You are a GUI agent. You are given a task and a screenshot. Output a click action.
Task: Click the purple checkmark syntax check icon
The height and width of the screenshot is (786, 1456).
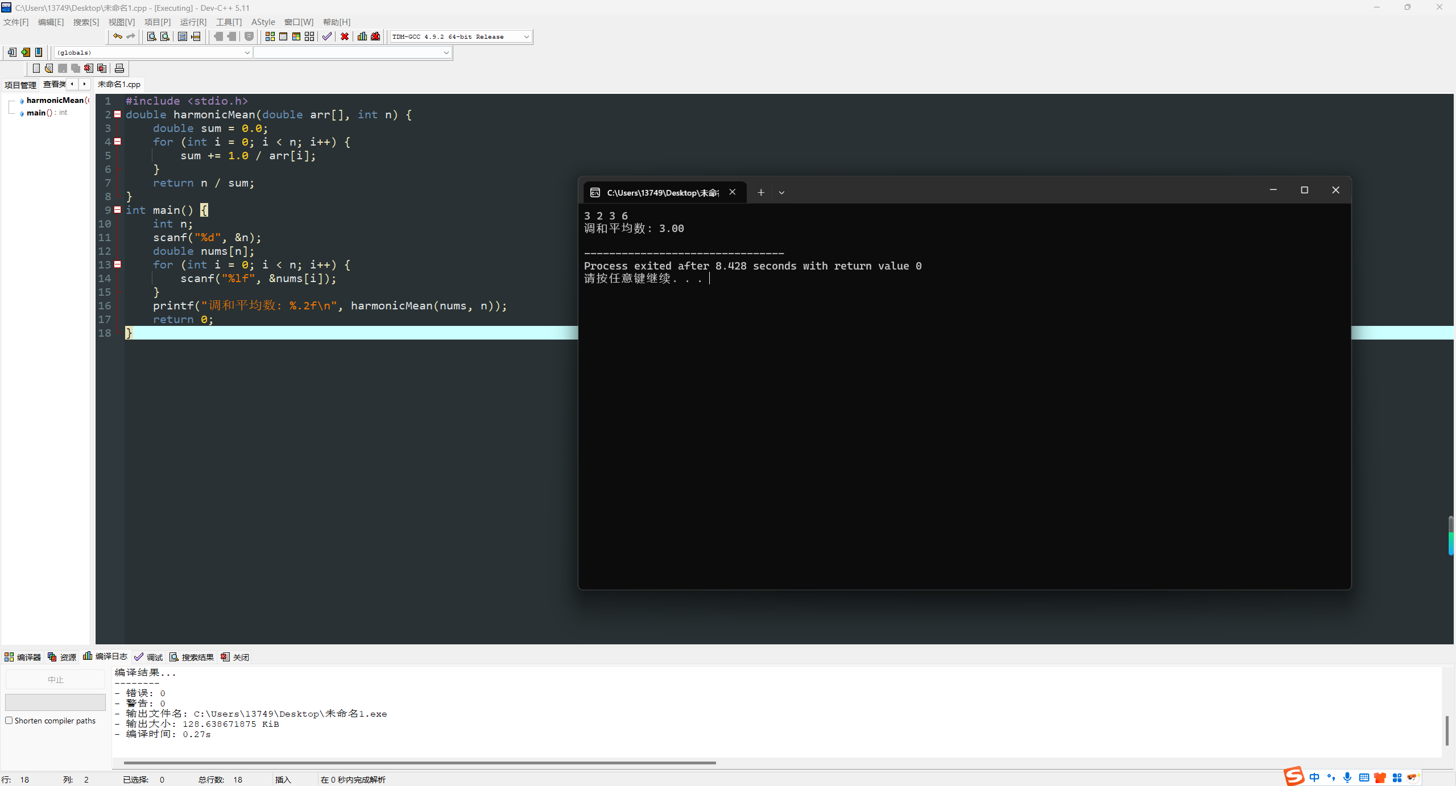(326, 36)
